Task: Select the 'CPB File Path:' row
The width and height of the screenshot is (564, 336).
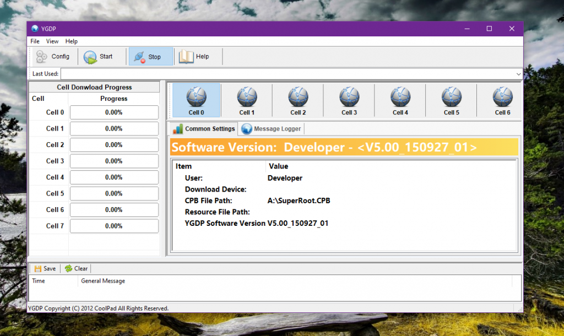Action: pos(345,200)
